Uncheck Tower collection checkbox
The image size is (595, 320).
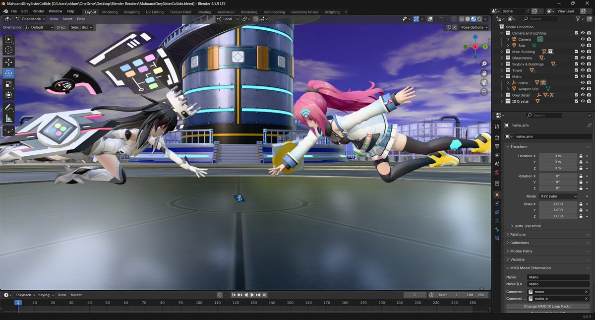(576, 70)
